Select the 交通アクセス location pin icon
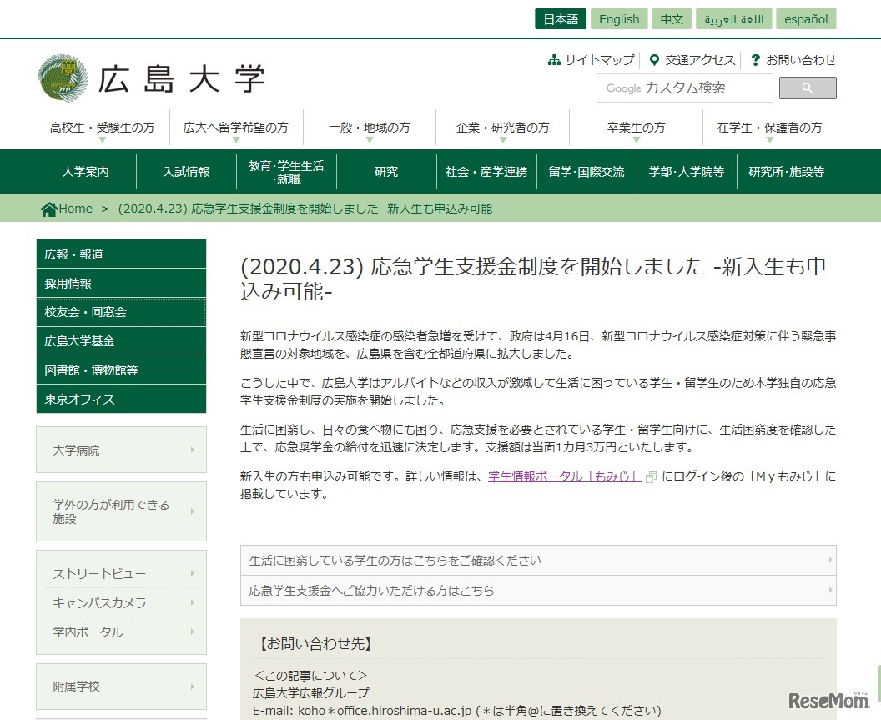881x720 pixels. coord(655,59)
